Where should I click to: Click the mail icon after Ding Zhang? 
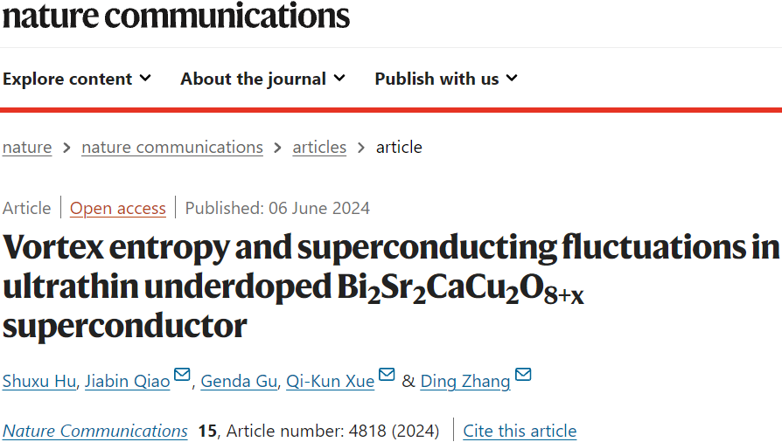click(523, 374)
